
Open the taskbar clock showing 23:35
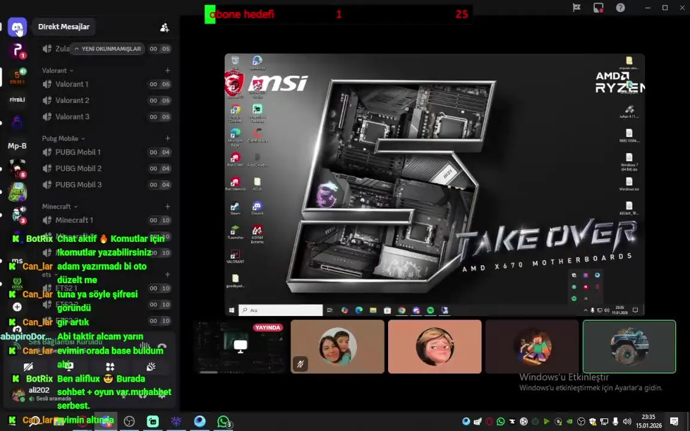649,421
